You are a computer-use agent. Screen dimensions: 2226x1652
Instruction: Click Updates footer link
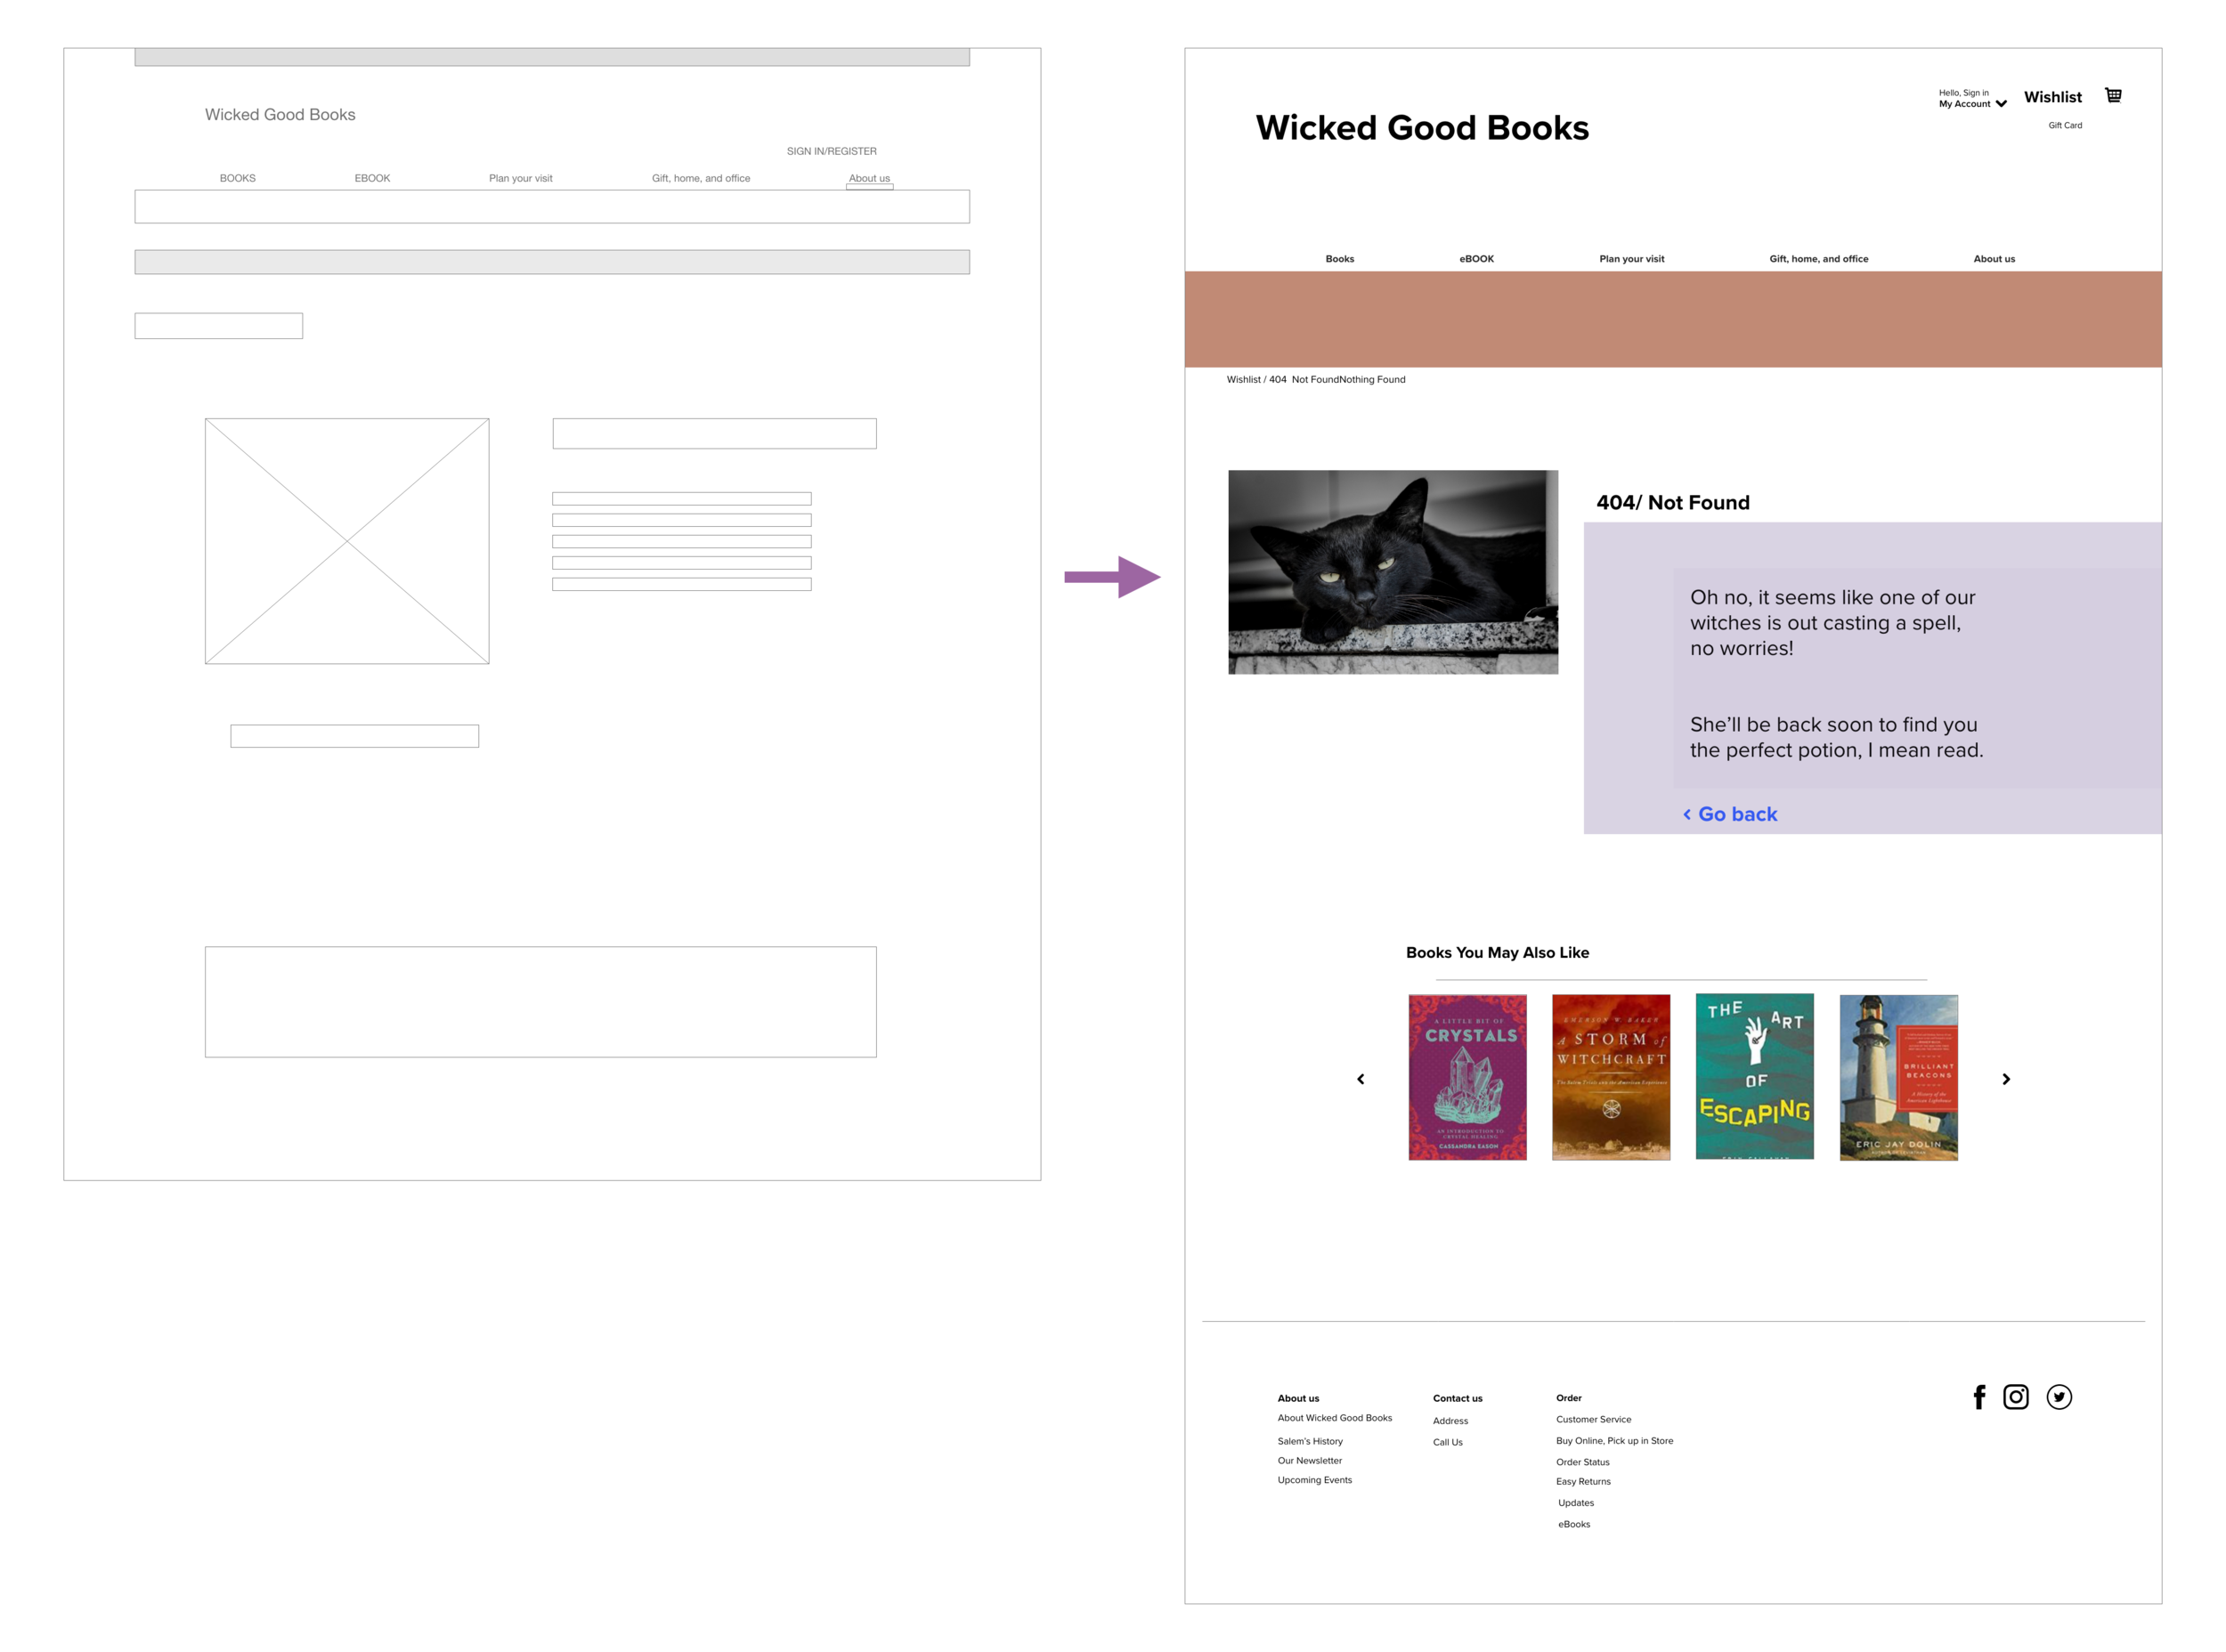coord(1575,1503)
